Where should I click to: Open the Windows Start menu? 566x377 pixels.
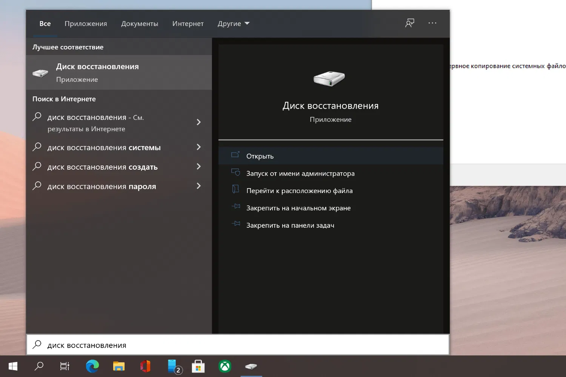pos(13,366)
